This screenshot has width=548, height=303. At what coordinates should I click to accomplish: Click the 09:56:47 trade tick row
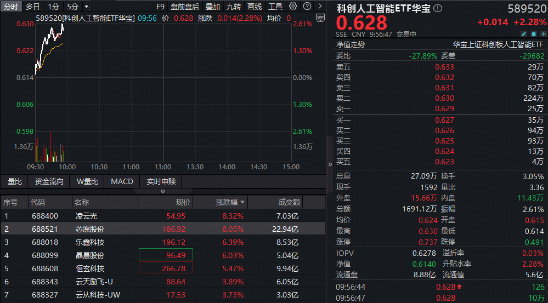coord(441,298)
